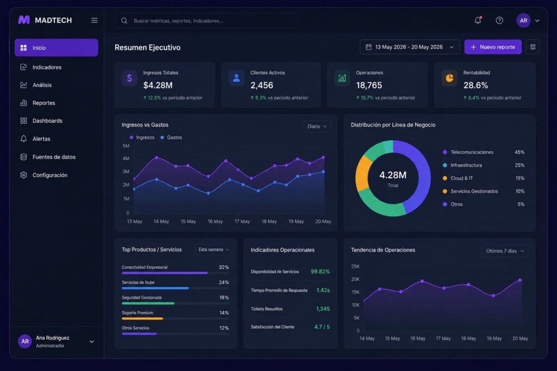Click the Alertas bell icon in sidebar
The width and height of the screenshot is (557, 371).
(x=23, y=139)
